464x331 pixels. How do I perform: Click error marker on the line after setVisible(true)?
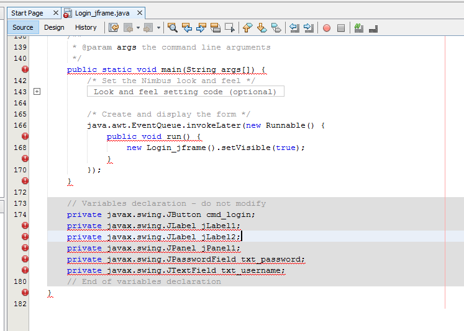(25, 159)
